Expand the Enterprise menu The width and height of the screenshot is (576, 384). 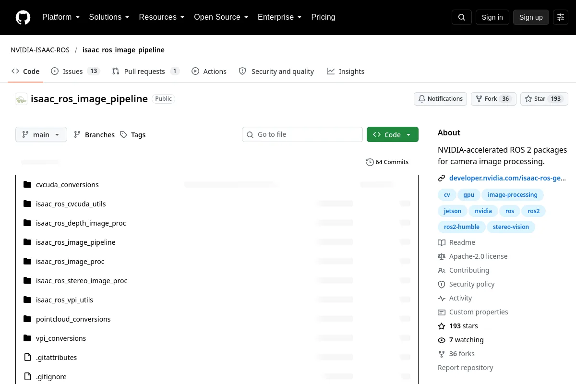280,17
